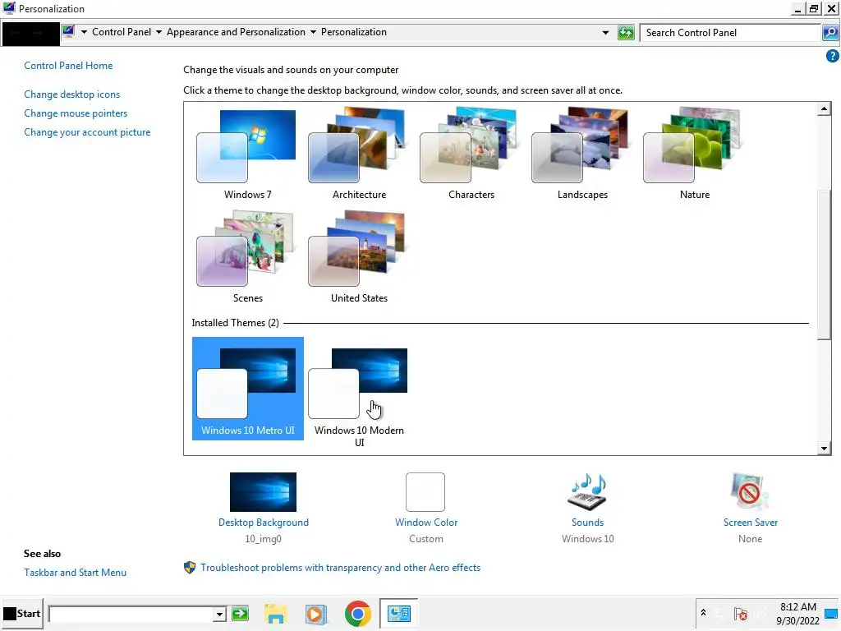
Task: Open Troubleshoot transparency and Aero effects link
Action: (x=340, y=568)
